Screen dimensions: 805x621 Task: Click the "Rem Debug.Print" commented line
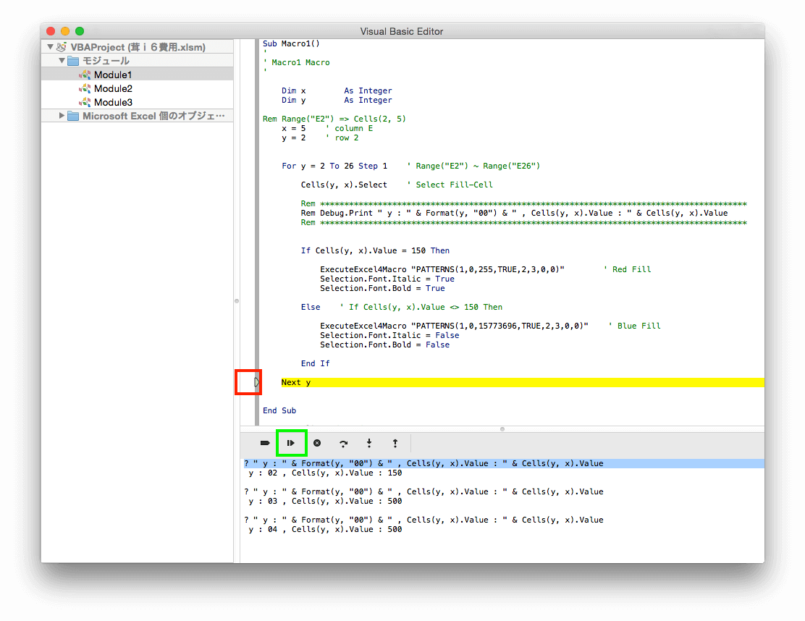pyautogui.click(x=514, y=213)
